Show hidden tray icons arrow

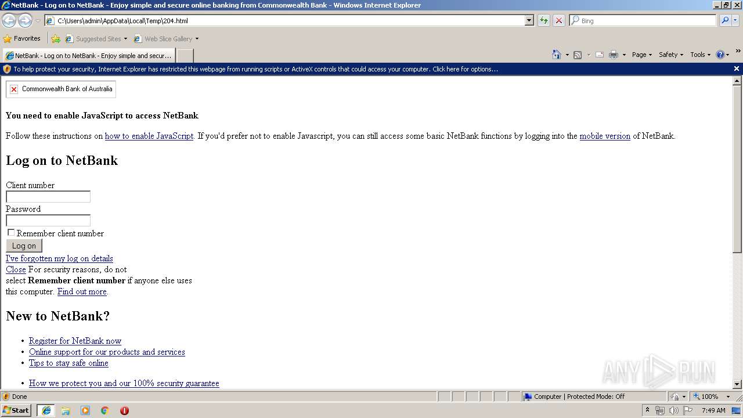pos(647,410)
